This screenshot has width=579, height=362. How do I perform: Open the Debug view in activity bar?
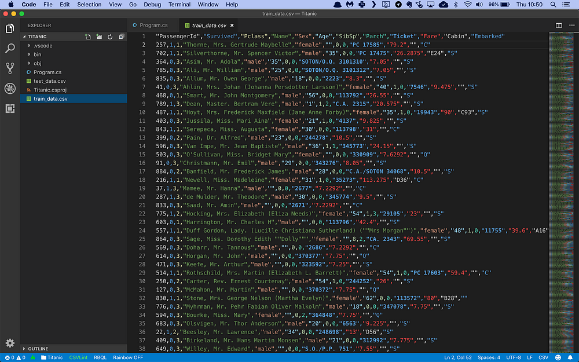pos(10,88)
